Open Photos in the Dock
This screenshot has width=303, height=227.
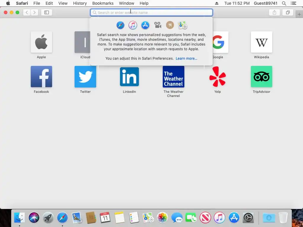click(162, 218)
